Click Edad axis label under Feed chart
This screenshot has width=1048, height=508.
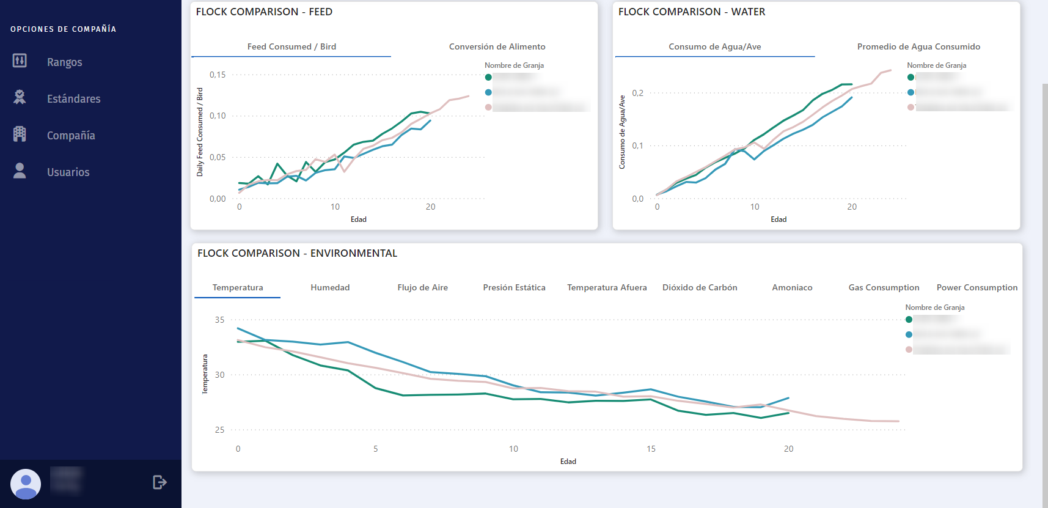[x=359, y=219]
